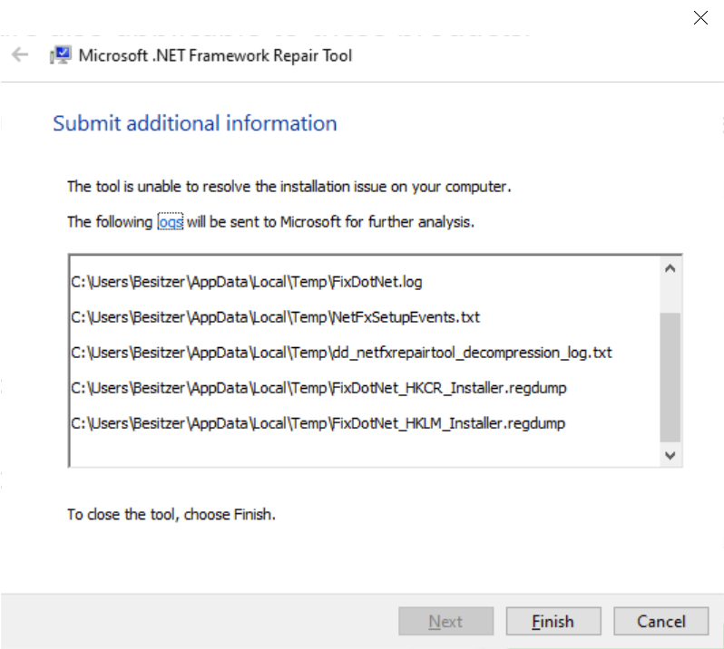Click the .NET Framework Repair Tool app icon
724x649 pixels.
point(61,55)
